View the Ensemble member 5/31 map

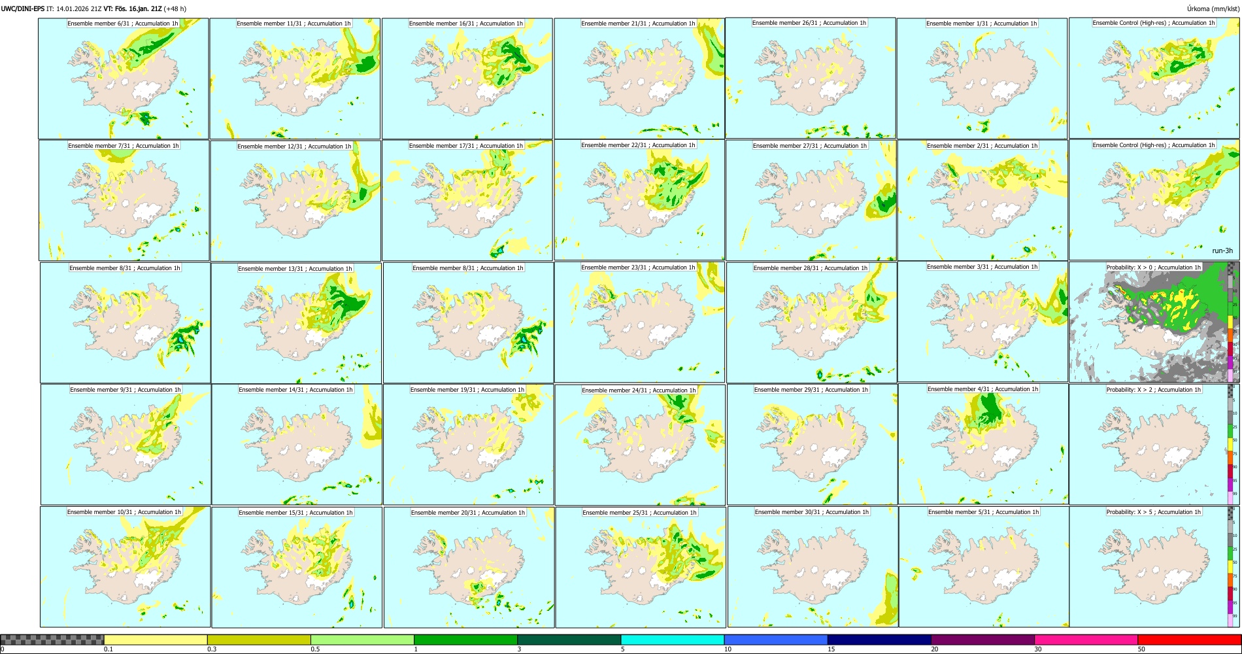tap(984, 566)
